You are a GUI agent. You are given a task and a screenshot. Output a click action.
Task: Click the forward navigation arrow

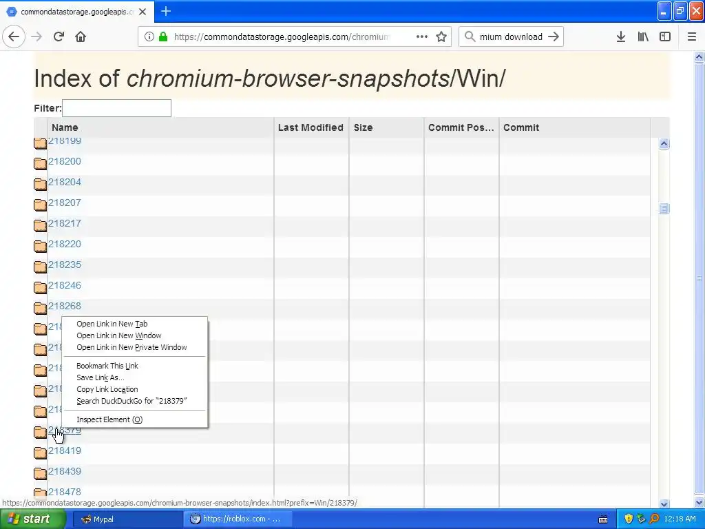(x=36, y=37)
